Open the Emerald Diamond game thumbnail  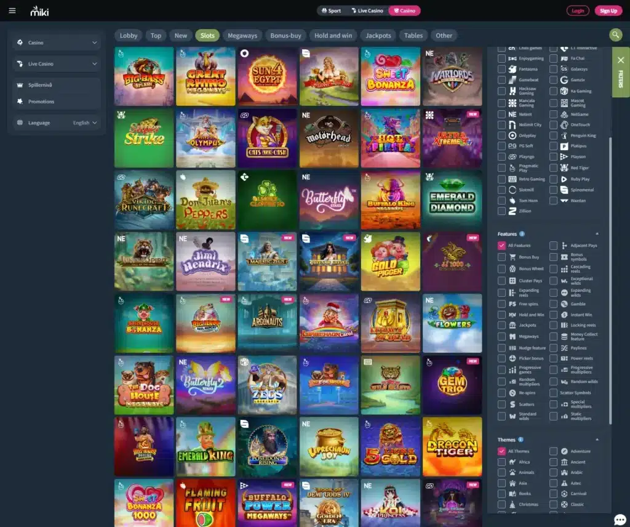pos(452,200)
